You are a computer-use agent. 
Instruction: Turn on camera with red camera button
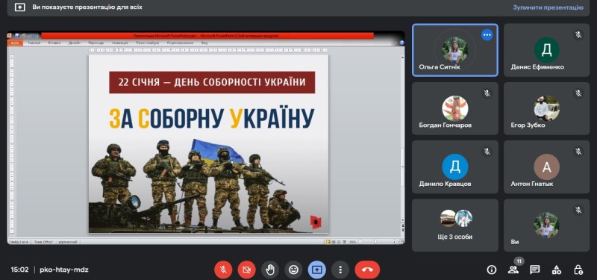[x=247, y=270]
